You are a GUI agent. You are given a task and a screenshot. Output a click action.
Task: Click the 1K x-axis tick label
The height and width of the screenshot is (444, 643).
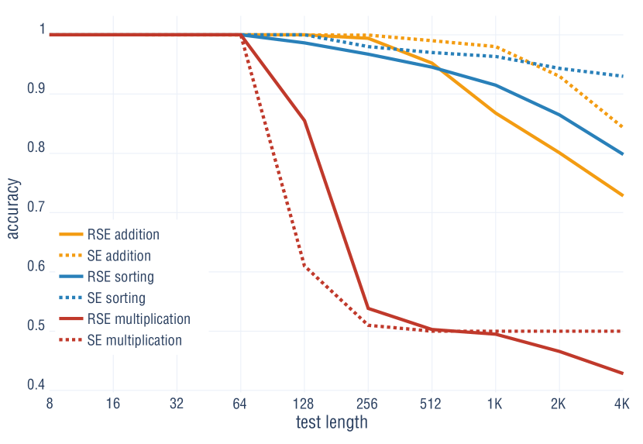[494, 404]
